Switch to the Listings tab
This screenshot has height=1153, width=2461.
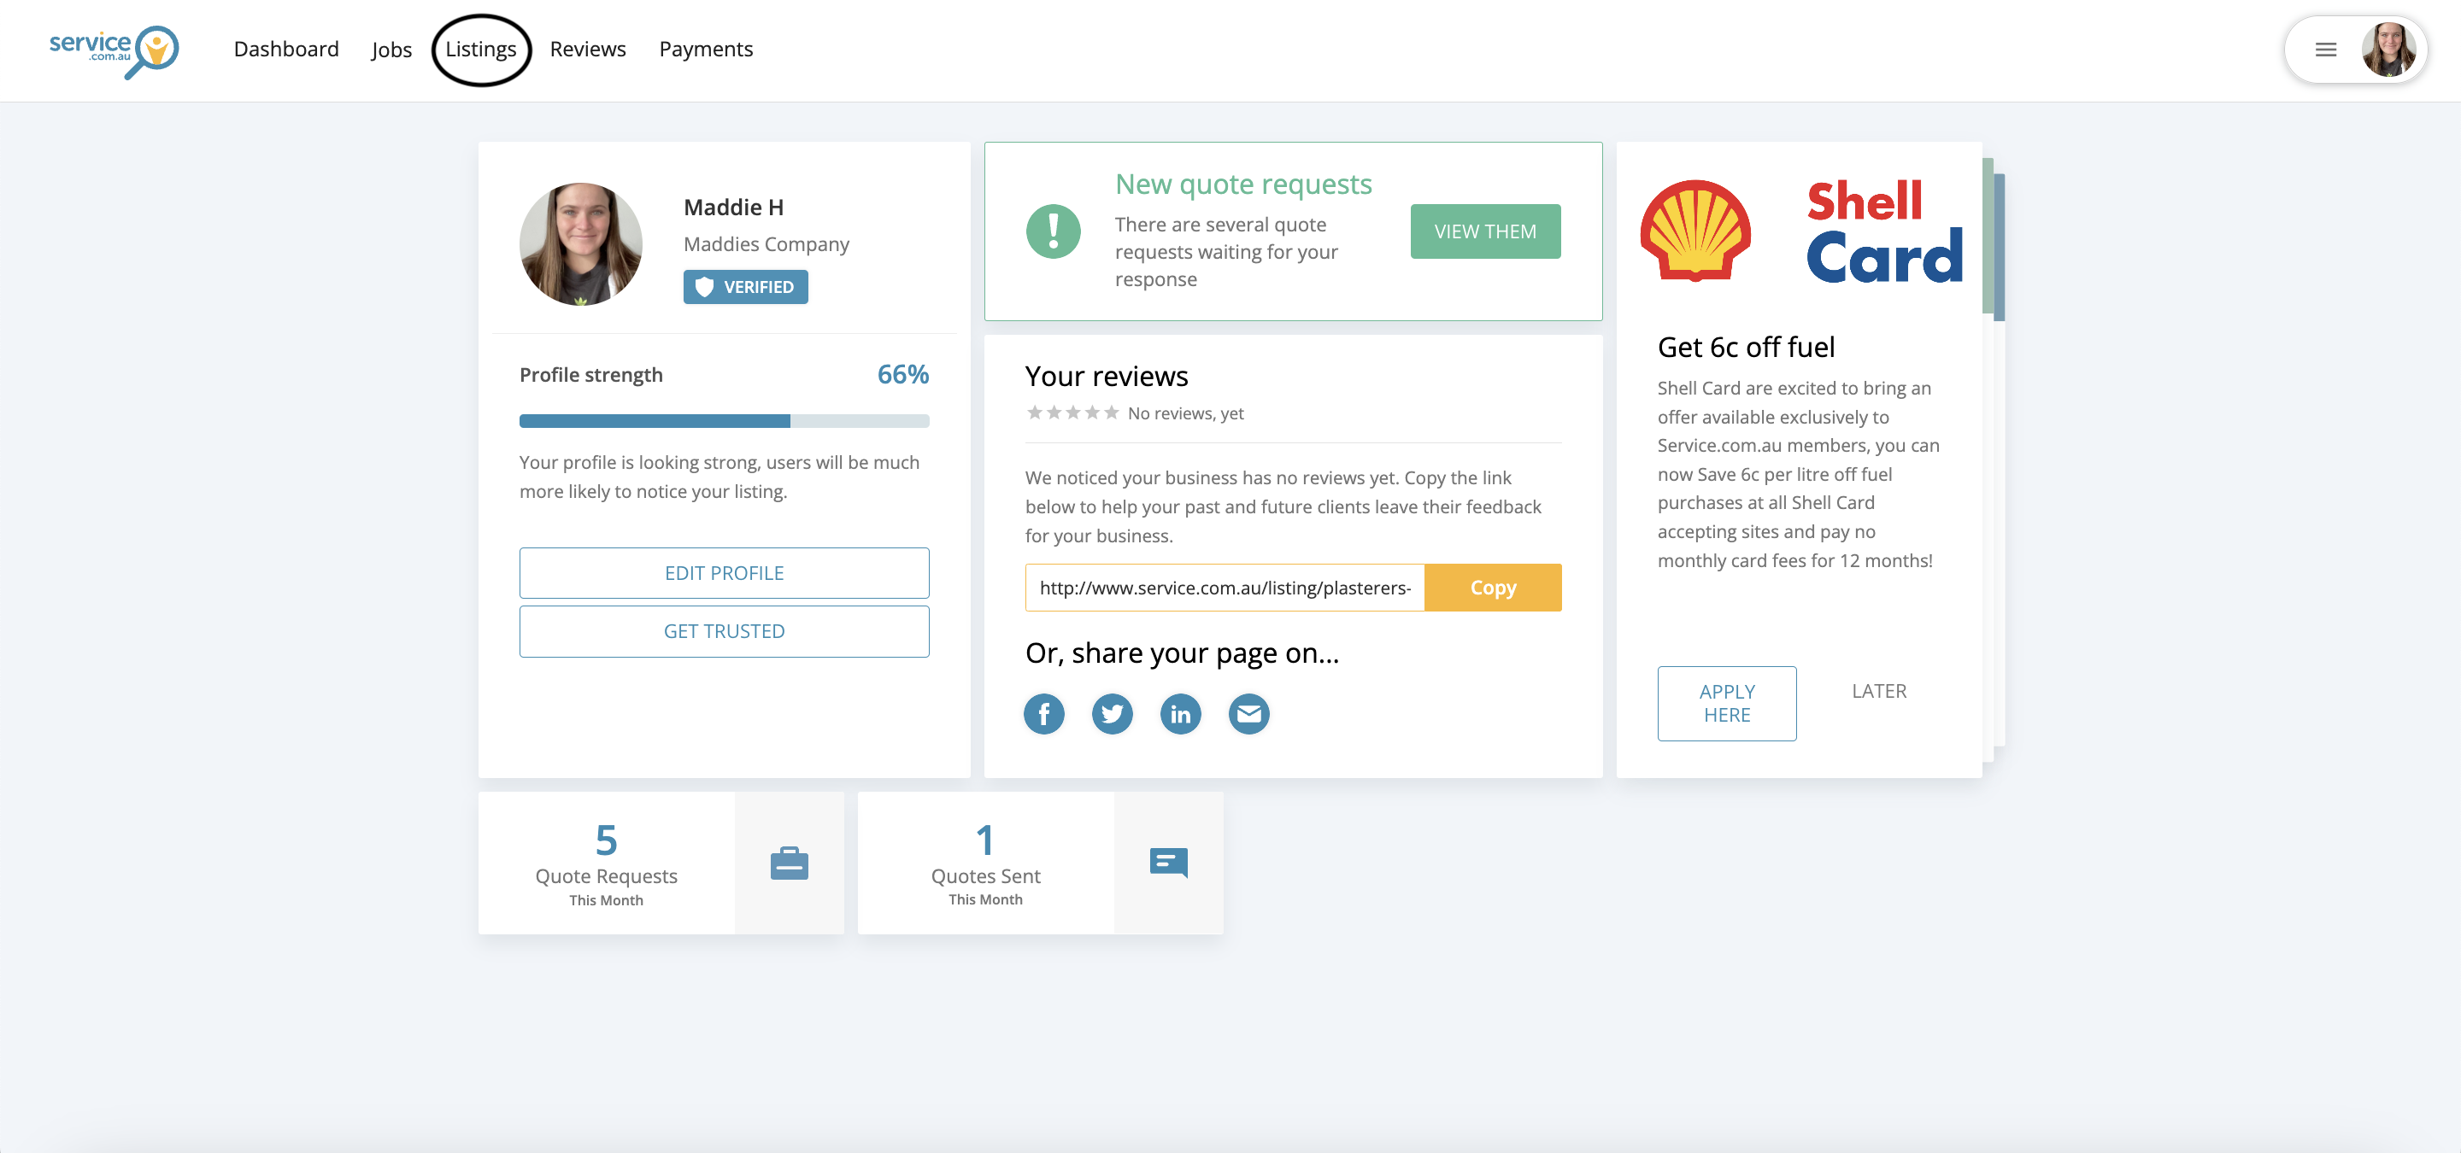480,50
